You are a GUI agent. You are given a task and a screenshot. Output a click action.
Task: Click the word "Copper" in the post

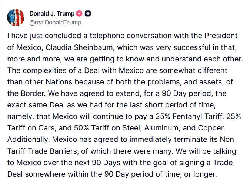211,128
